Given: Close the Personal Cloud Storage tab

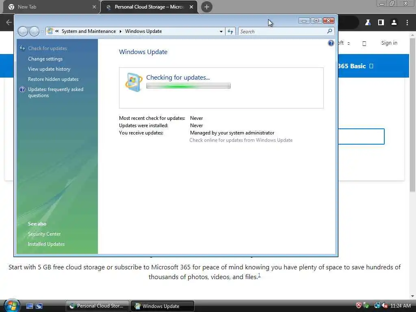Looking at the screenshot, I should pyautogui.click(x=191, y=7).
